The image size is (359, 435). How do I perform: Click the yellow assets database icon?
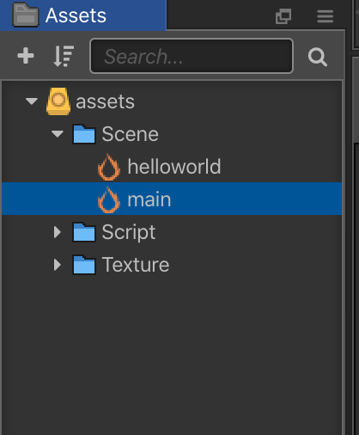click(x=58, y=101)
